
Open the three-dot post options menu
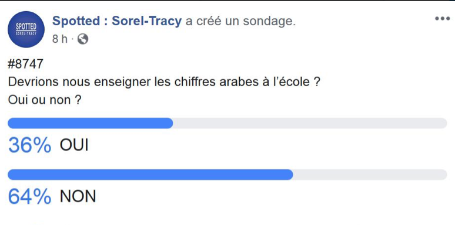click(x=442, y=19)
